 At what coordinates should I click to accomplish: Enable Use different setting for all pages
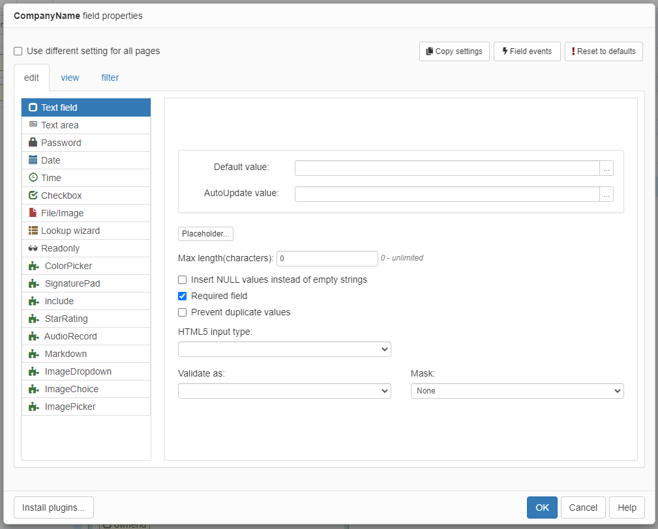[18, 51]
